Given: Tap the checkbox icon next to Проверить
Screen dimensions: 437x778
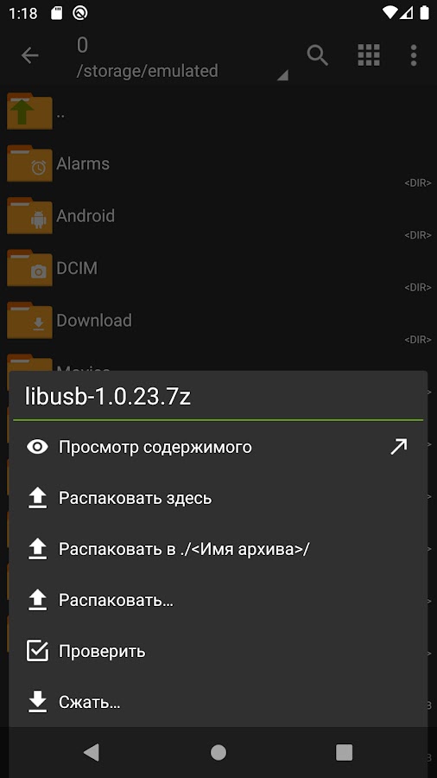Looking at the screenshot, I should coord(37,651).
